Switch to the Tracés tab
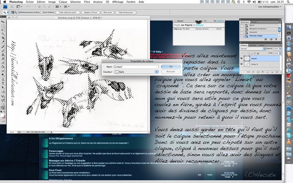The height and width of the screenshot is (183, 293). click(261, 45)
